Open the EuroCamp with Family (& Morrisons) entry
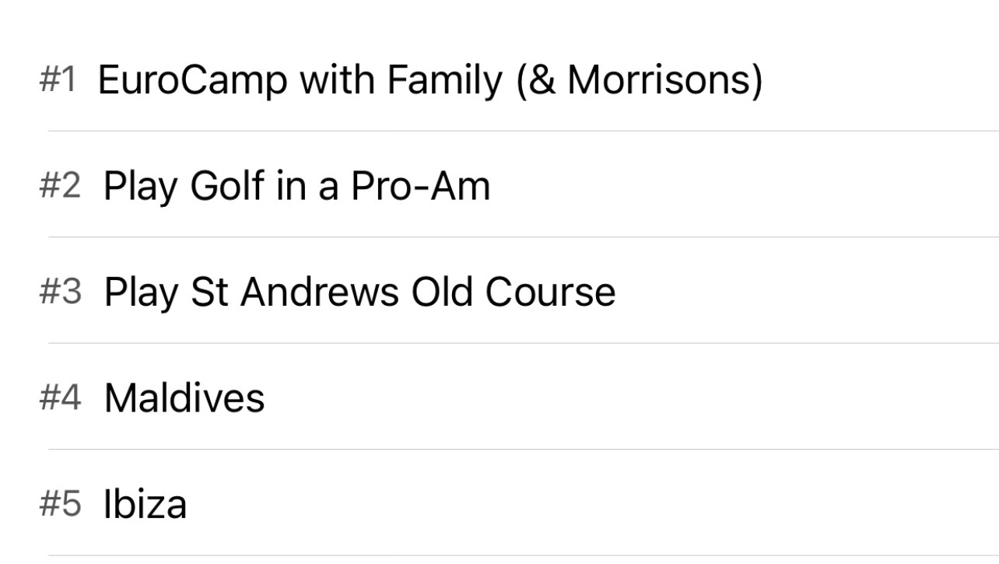This screenshot has height=564, width=999. point(499,80)
